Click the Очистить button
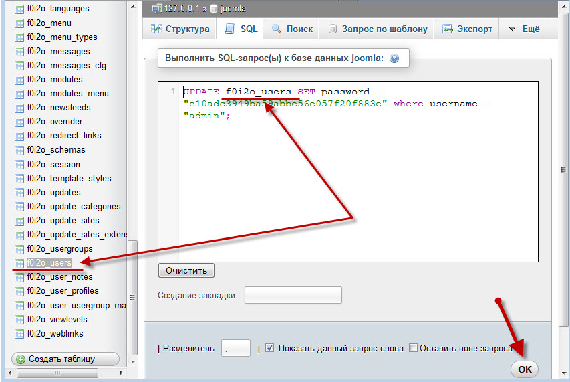The height and width of the screenshot is (382, 570). pyautogui.click(x=186, y=270)
